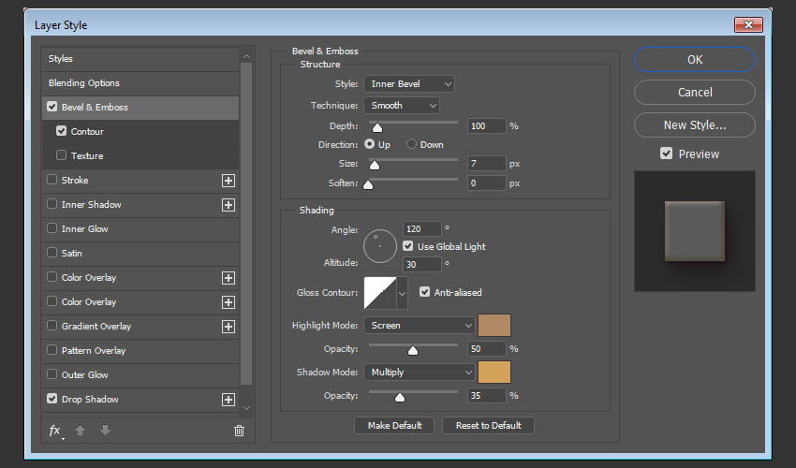
Task: Click the Depth value input field
Action: coord(486,125)
